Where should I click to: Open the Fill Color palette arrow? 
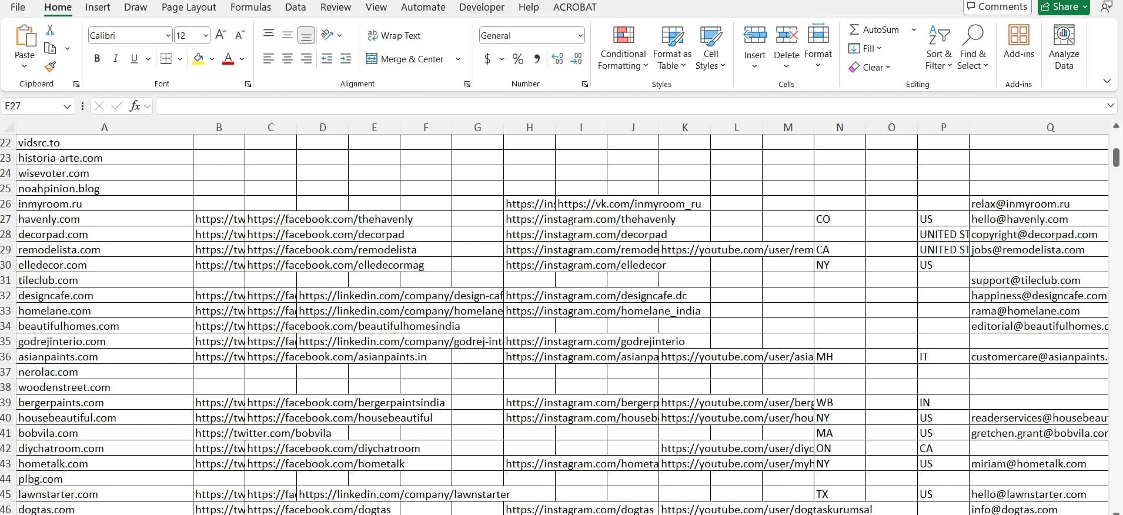[x=212, y=59]
